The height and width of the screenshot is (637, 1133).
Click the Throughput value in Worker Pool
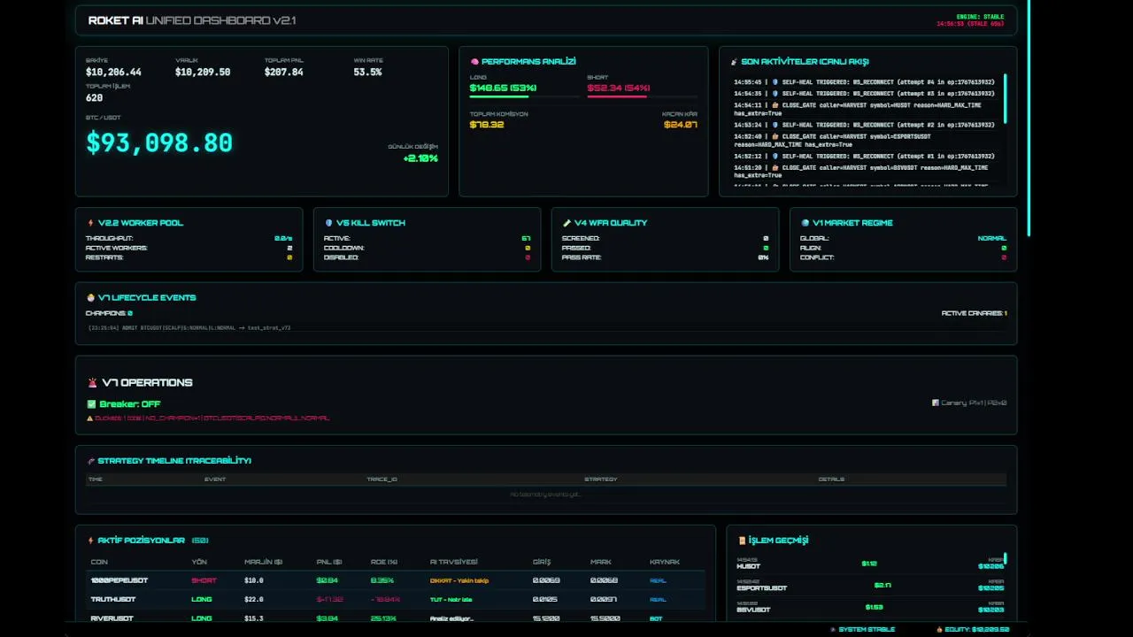pos(283,239)
